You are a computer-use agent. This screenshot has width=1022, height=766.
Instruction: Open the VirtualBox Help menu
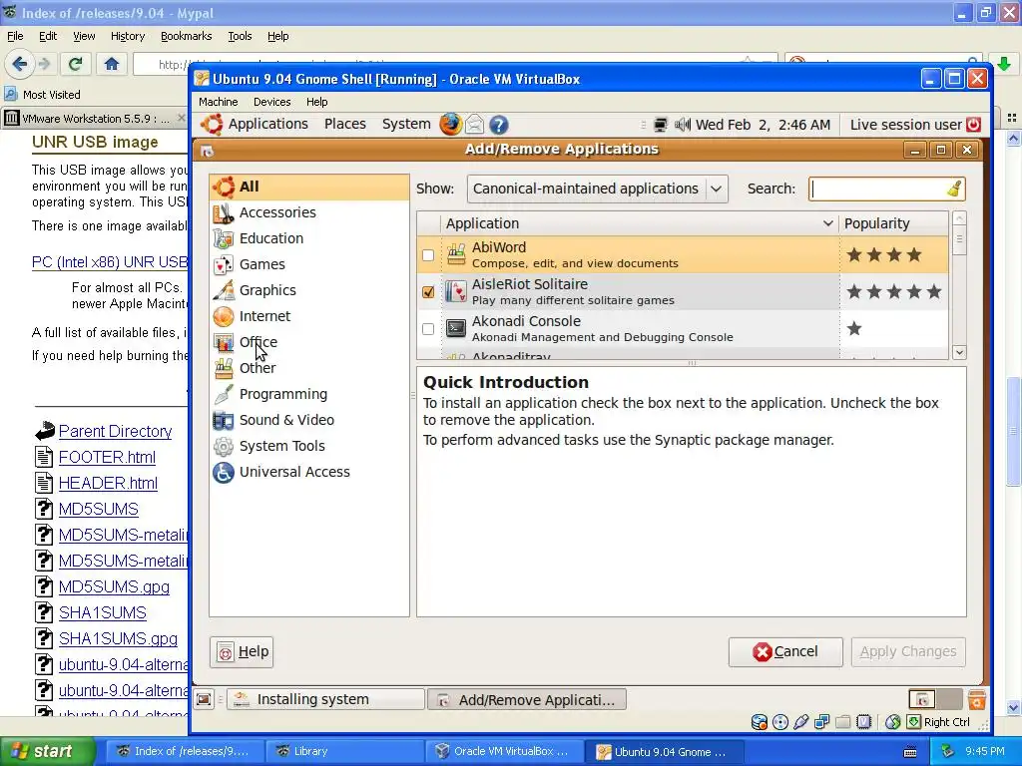(316, 102)
